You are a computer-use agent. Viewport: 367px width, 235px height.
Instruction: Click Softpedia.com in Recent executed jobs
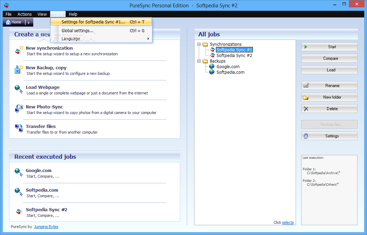coord(42,190)
